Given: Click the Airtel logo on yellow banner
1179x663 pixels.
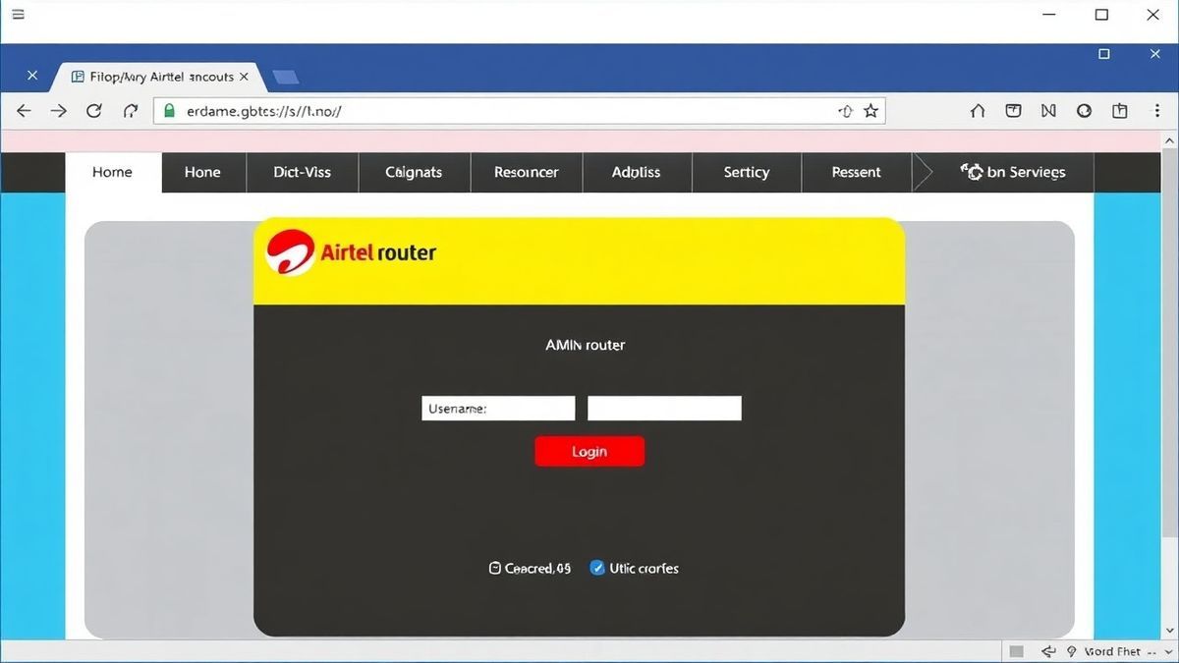Looking at the screenshot, I should 290,252.
